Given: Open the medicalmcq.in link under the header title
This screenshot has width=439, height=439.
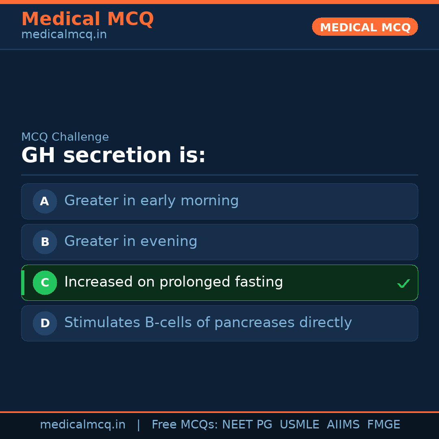Looking at the screenshot, I should tap(64, 35).
